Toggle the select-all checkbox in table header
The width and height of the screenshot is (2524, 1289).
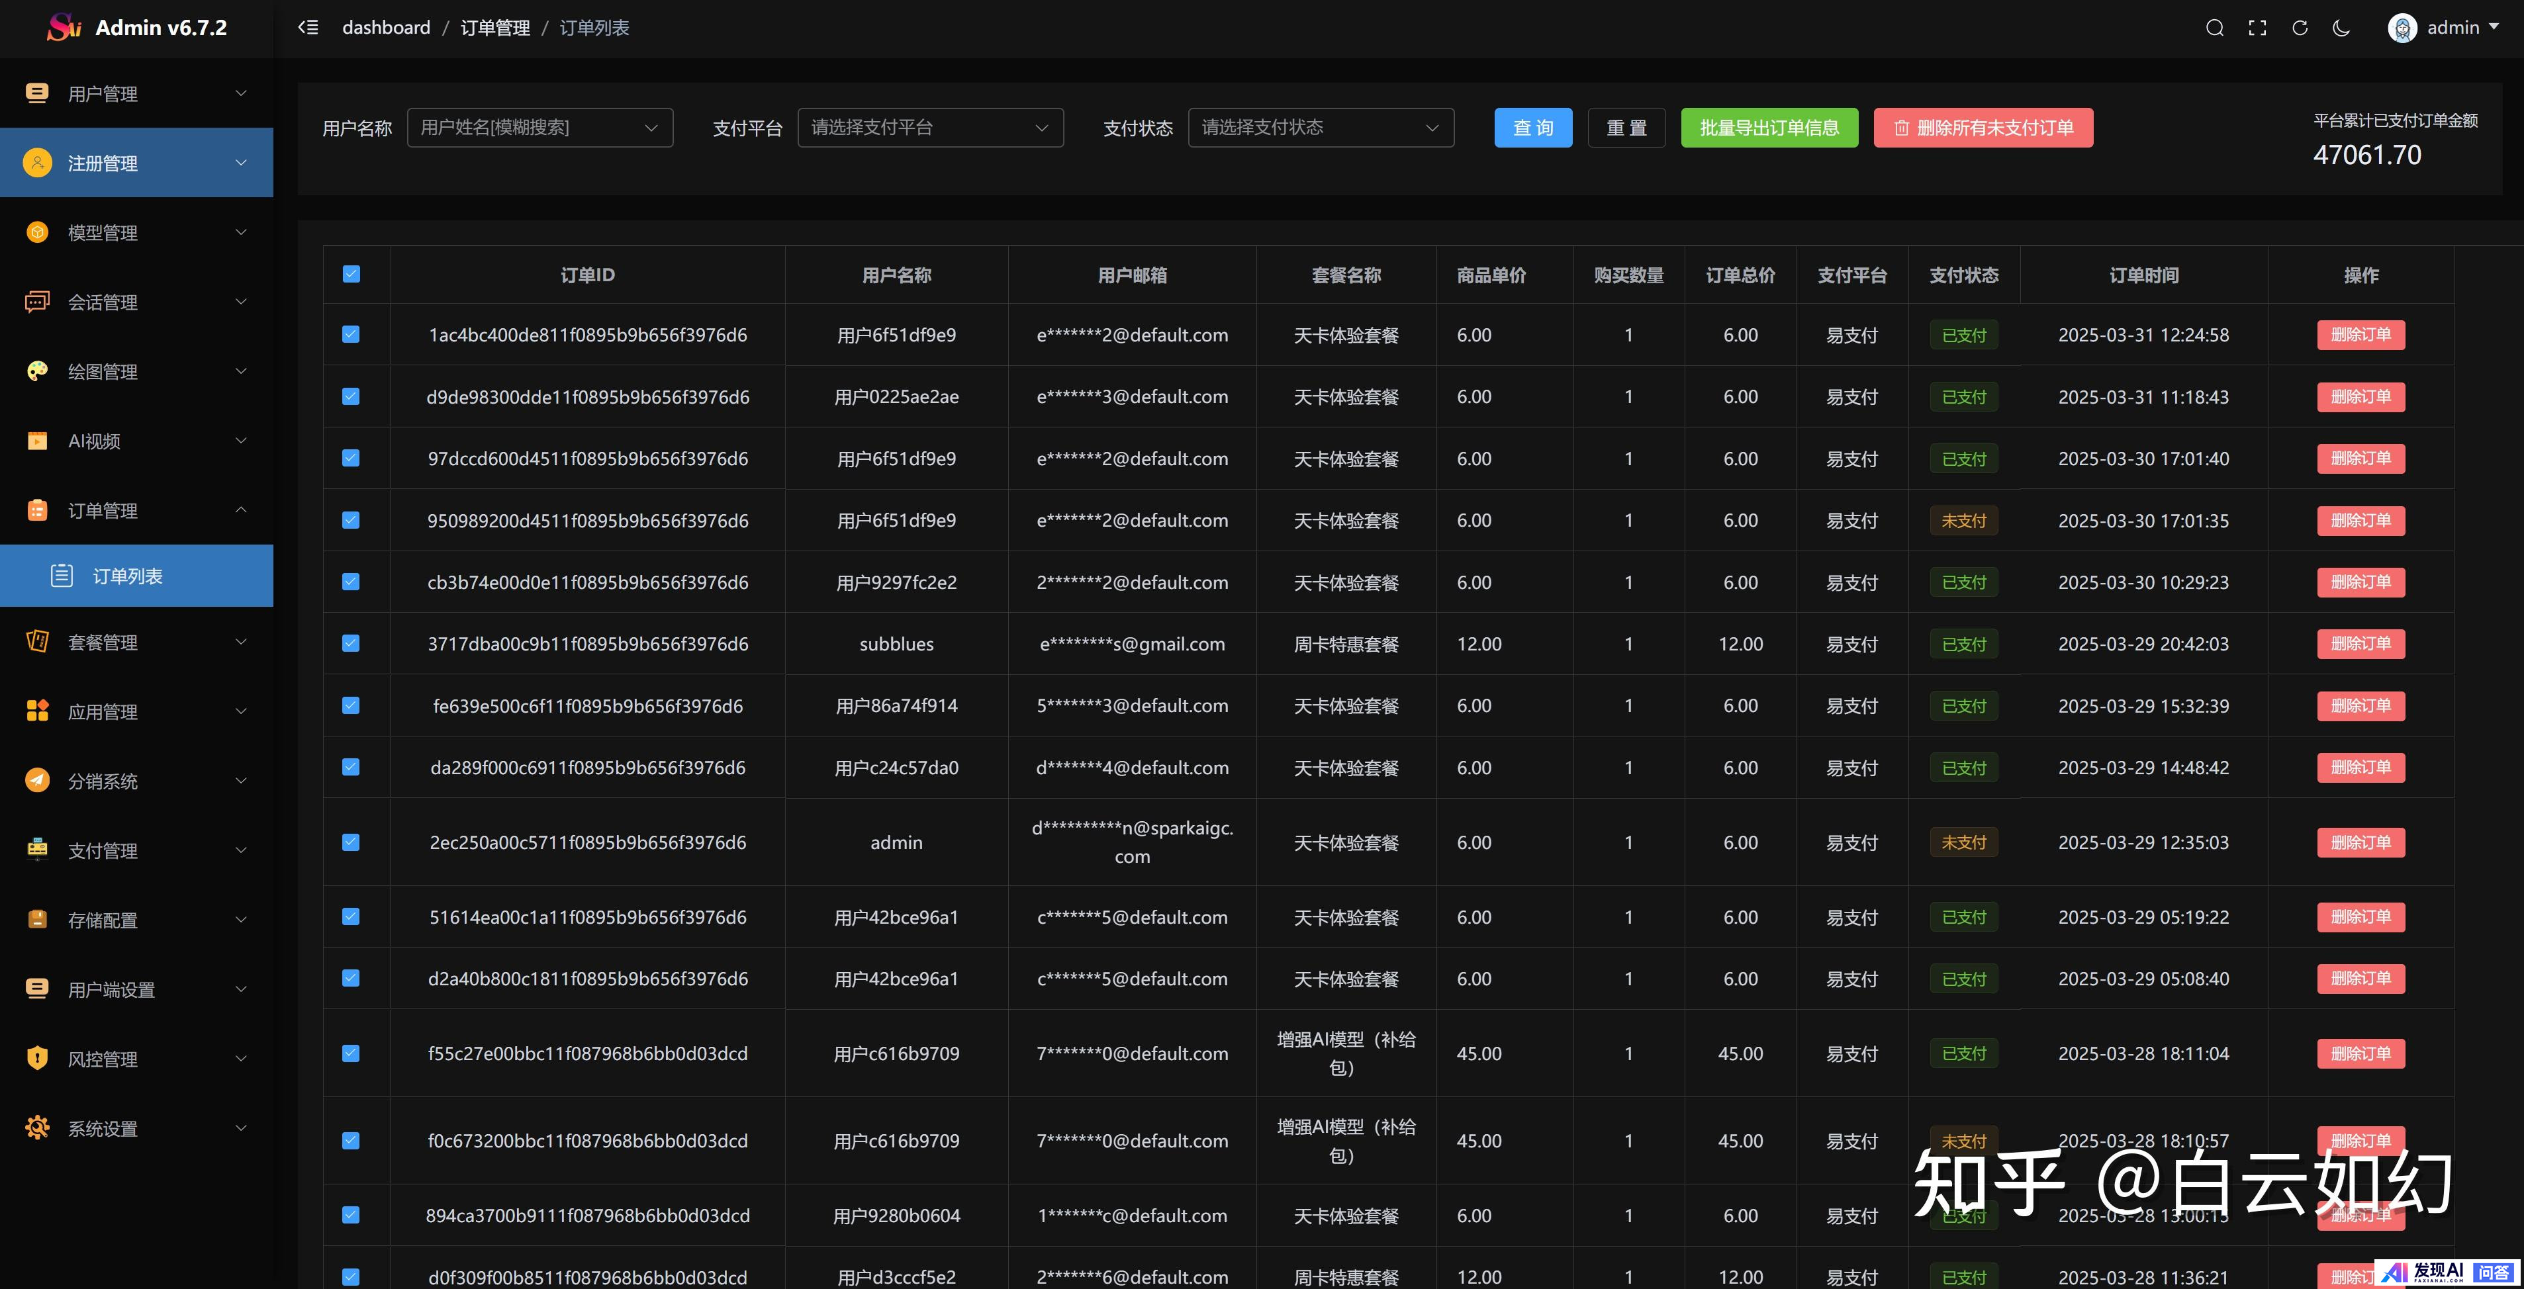351,274
